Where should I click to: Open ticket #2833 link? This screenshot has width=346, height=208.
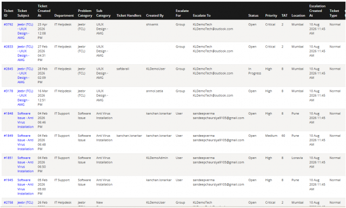coord(9,47)
